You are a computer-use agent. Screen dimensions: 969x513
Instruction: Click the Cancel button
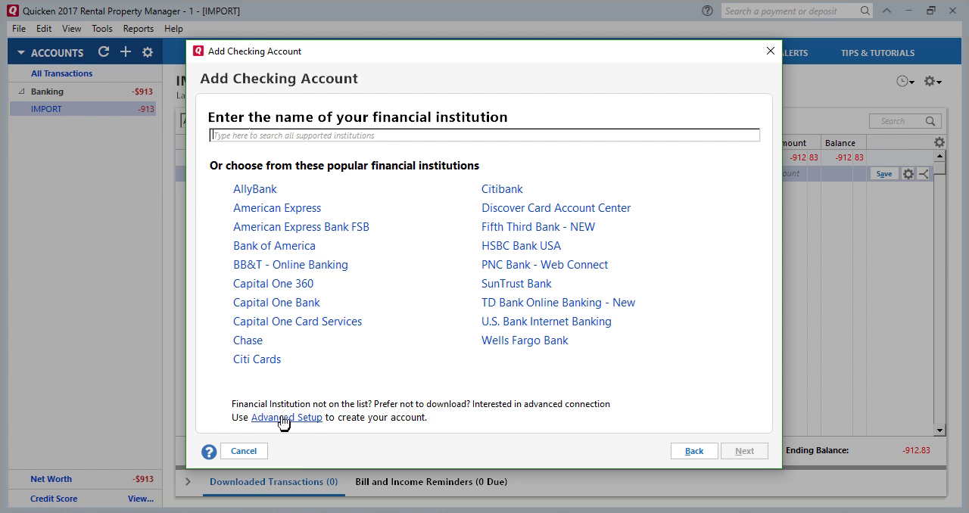pyautogui.click(x=244, y=451)
